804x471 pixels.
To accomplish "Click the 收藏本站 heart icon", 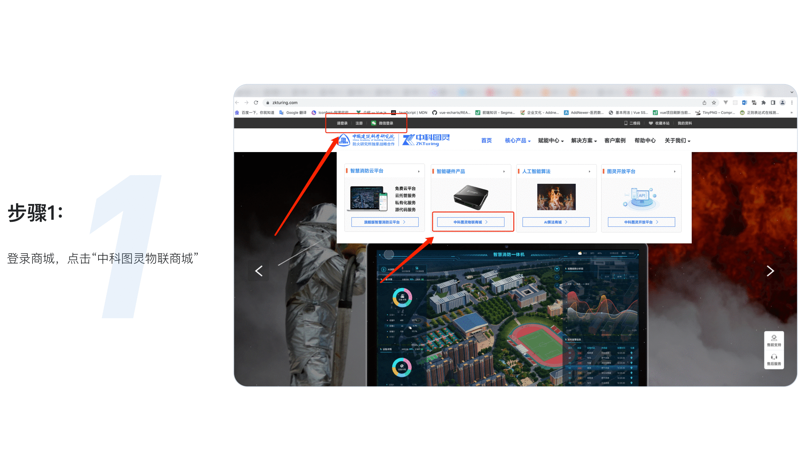I will (651, 123).
